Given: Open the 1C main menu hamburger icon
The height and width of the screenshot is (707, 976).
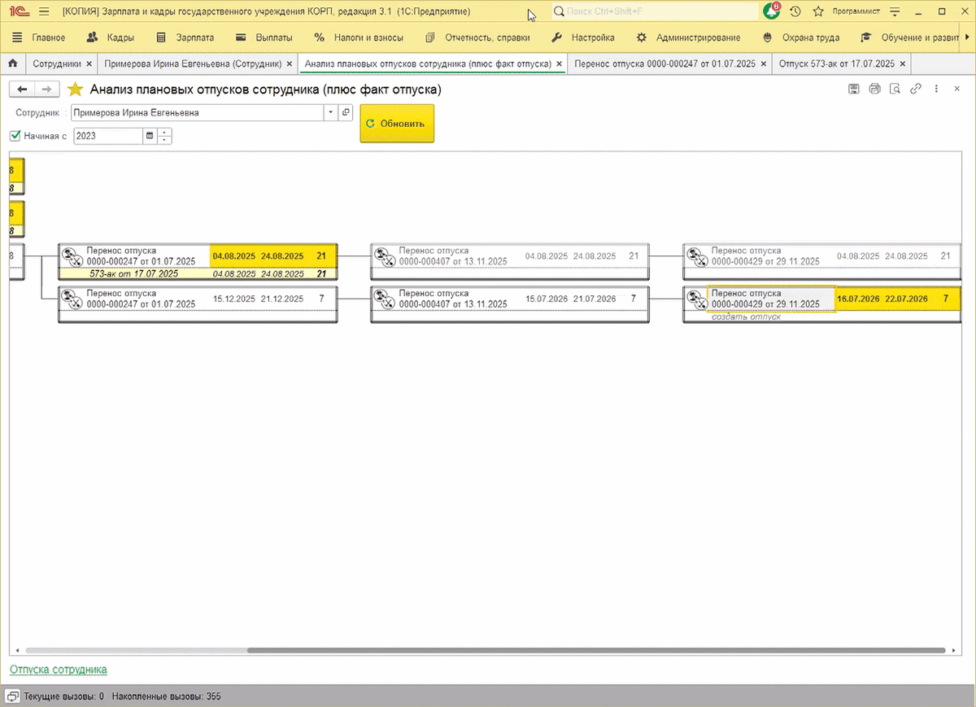Looking at the screenshot, I should pyautogui.click(x=43, y=11).
